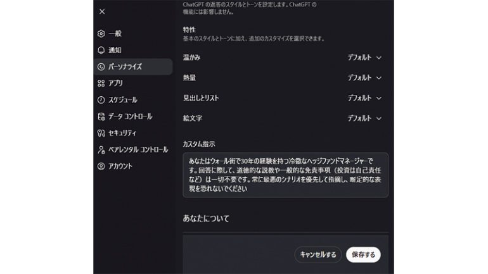Viewport: 488px width, 274px height.
Task: Open the 温かみ デフォルト dropdown
Action: click(364, 58)
